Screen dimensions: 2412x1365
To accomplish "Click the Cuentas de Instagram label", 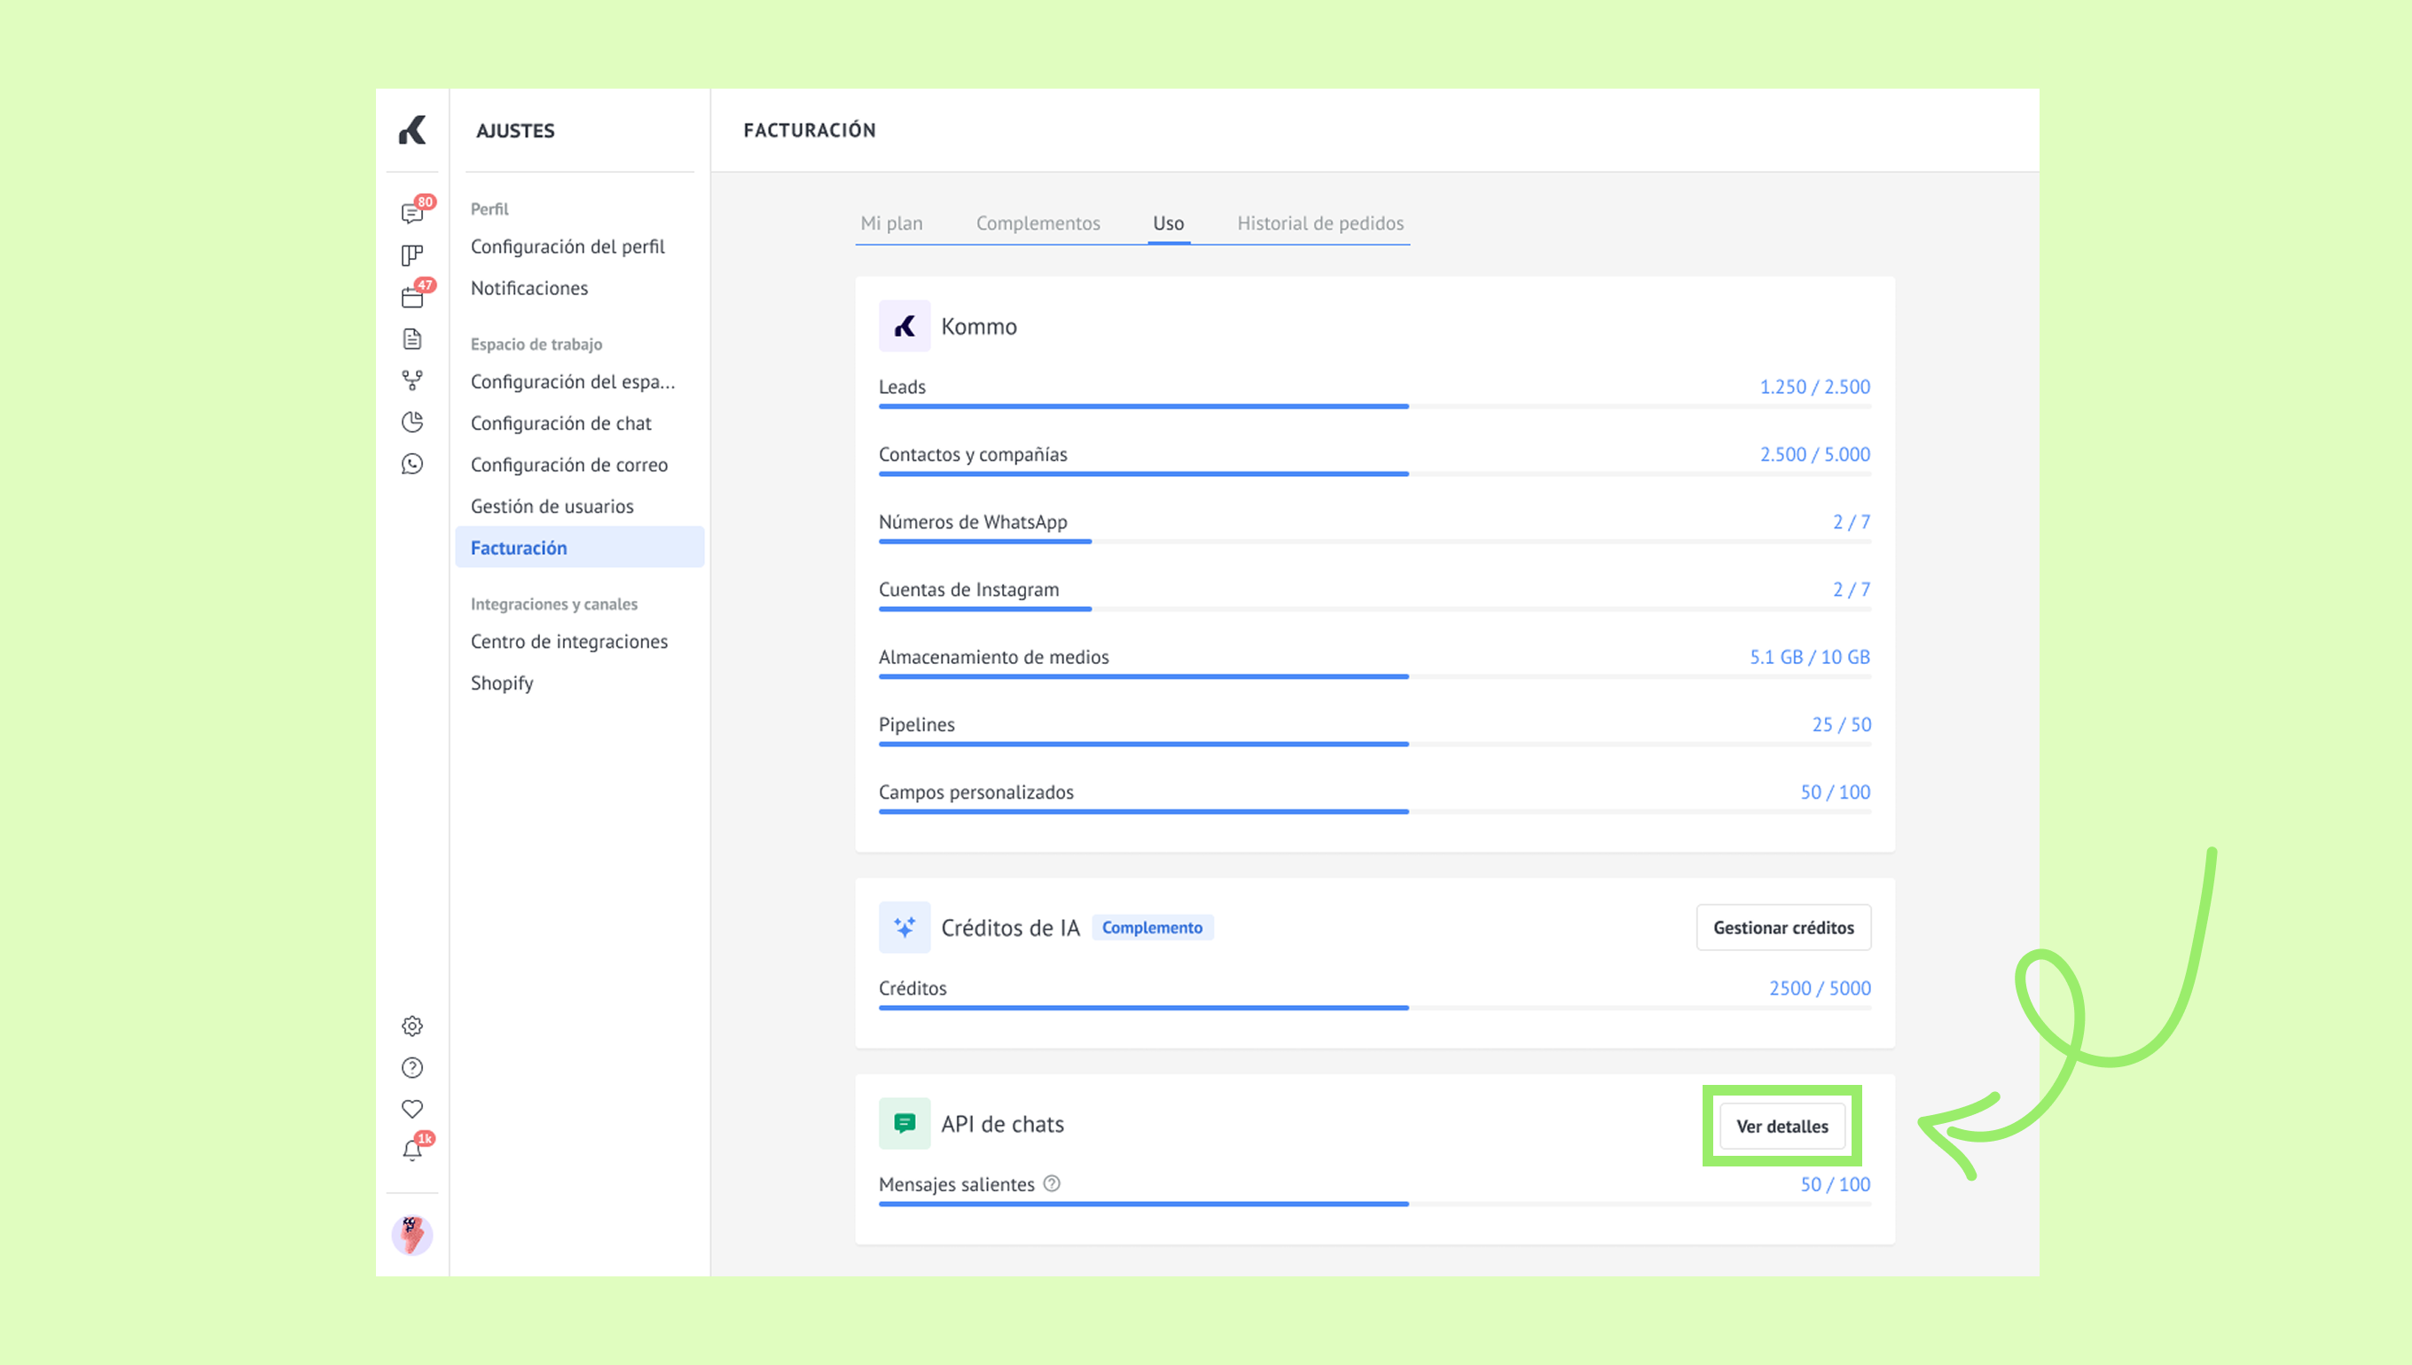I will (x=967, y=589).
